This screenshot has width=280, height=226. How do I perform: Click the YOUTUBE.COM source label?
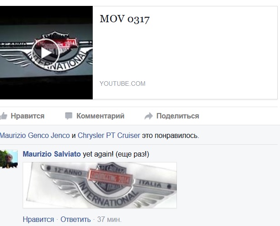pos(123,84)
